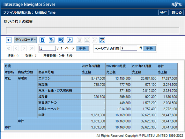Open the ヘルプ help button
Viewport: 185px width, 139px height.
click(163, 12)
